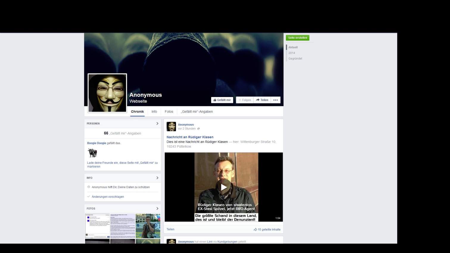Click the Link word in the second post

point(210,242)
